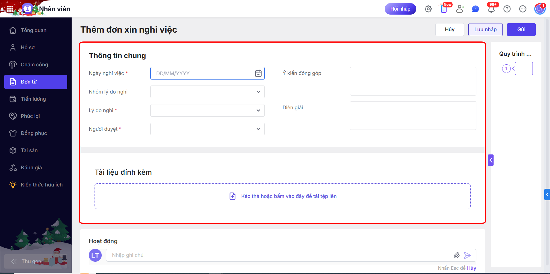Open the calendar date picker icon
Image resolution: width=550 pixels, height=274 pixels.
[x=258, y=73]
